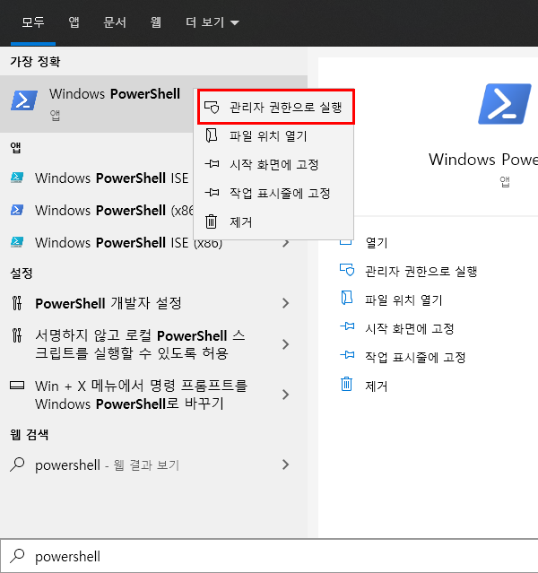The width and height of the screenshot is (538, 573).
Task: Click the trash icon in context menu 제거
Action: pyautogui.click(x=212, y=221)
